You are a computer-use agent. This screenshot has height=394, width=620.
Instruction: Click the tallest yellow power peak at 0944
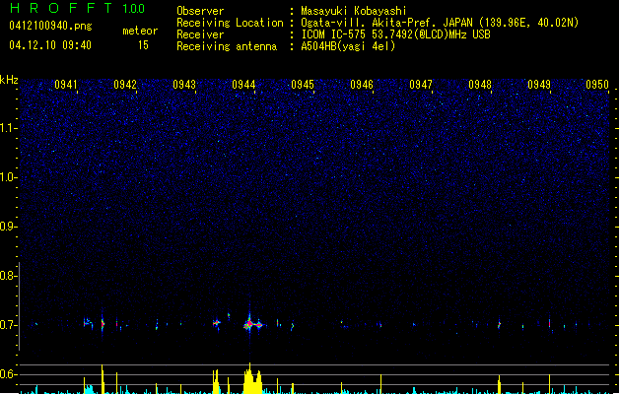click(250, 378)
